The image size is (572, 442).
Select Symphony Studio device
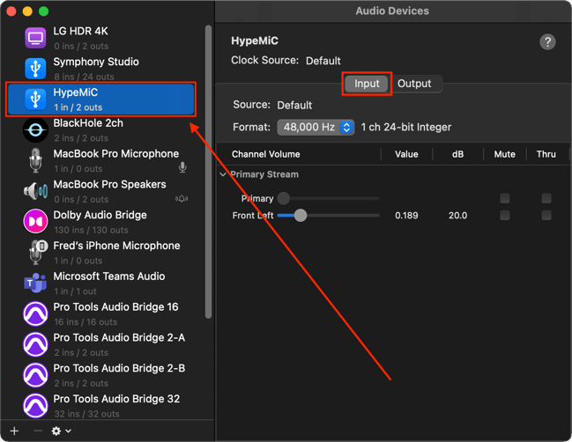[x=100, y=69]
